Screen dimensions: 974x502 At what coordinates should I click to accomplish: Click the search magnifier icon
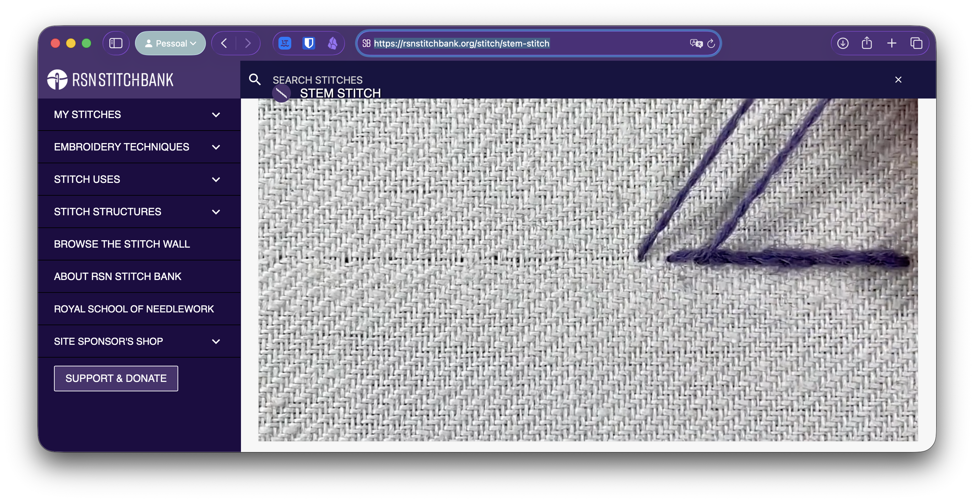click(x=255, y=79)
